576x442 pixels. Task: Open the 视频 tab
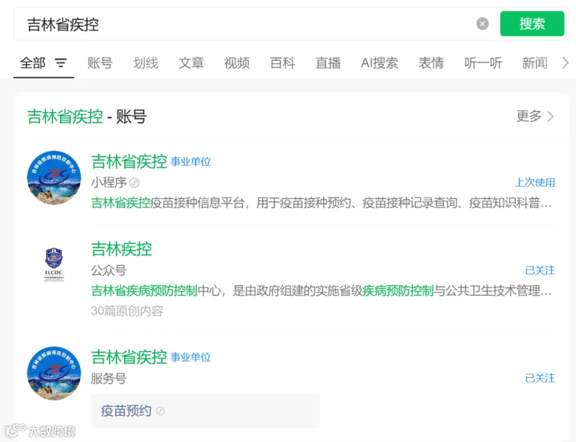click(x=237, y=63)
